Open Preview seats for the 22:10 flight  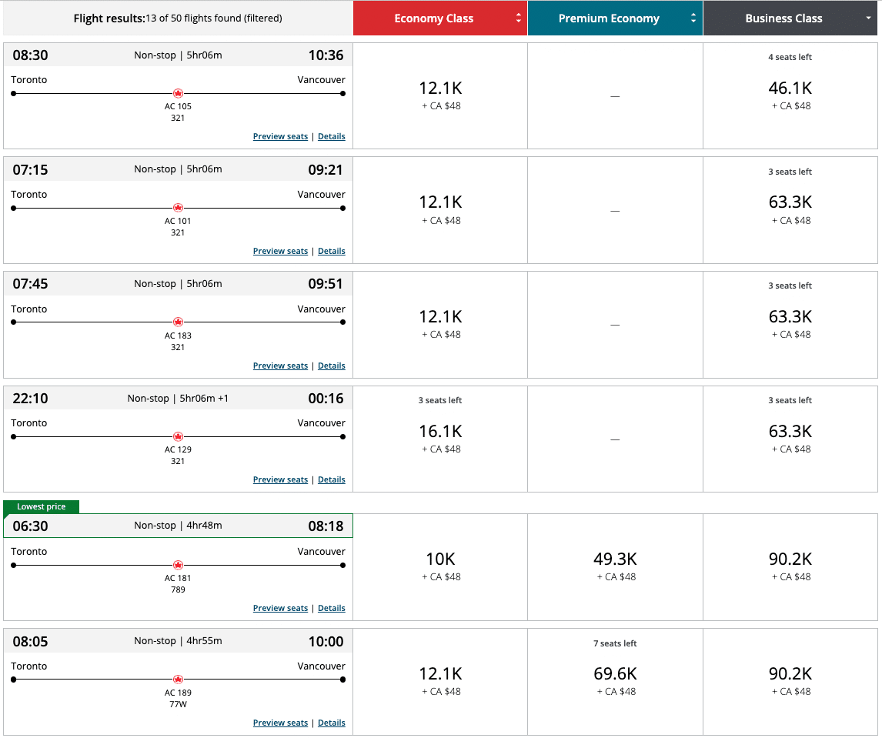tap(280, 480)
